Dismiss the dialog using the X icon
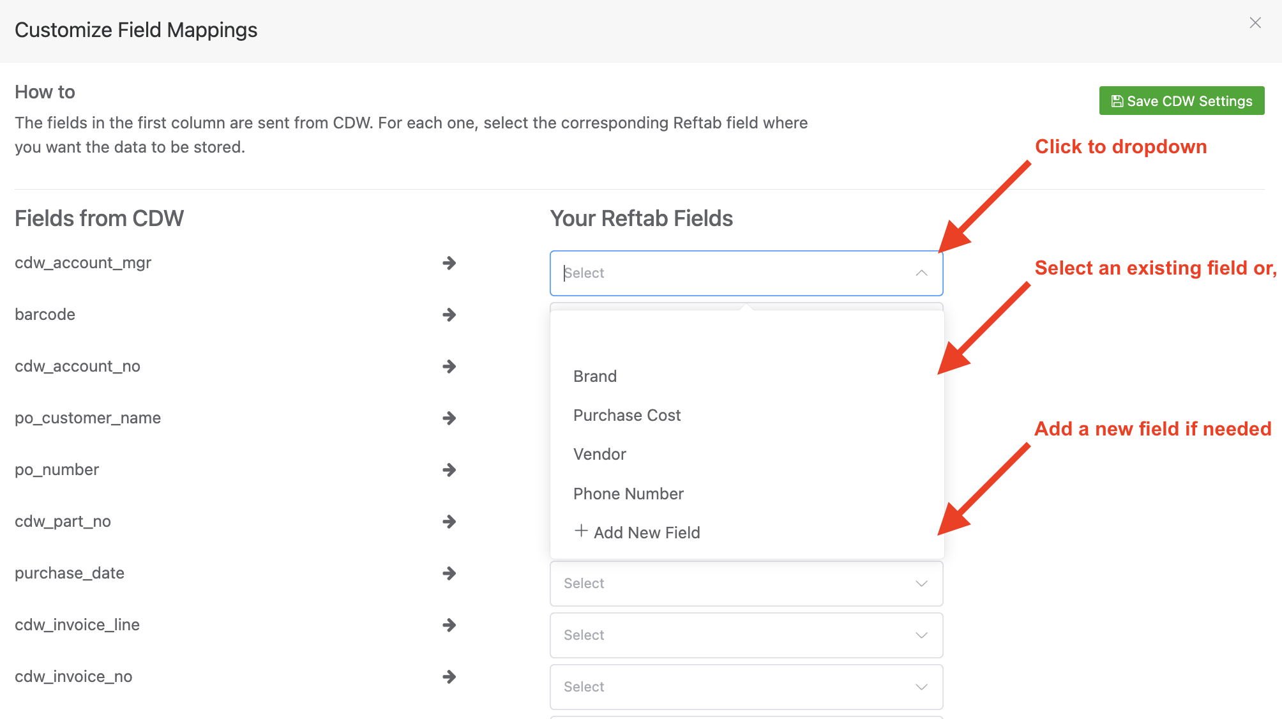Screen dimensions: 1282x719 (1255, 22)
